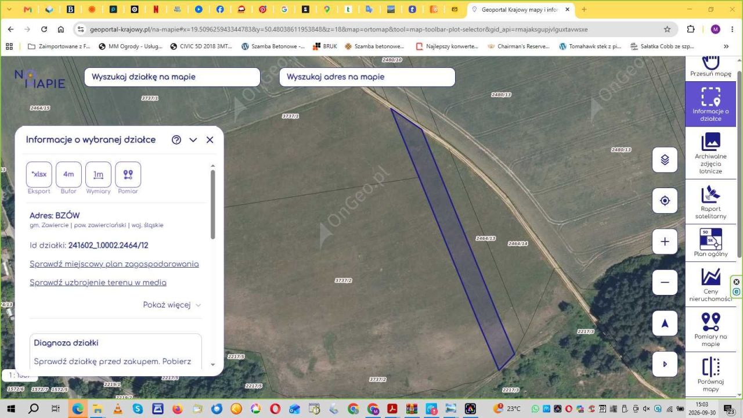Close the parcel information panel
The width and height of the screenshot is (743, 418).
click(210, 140)
